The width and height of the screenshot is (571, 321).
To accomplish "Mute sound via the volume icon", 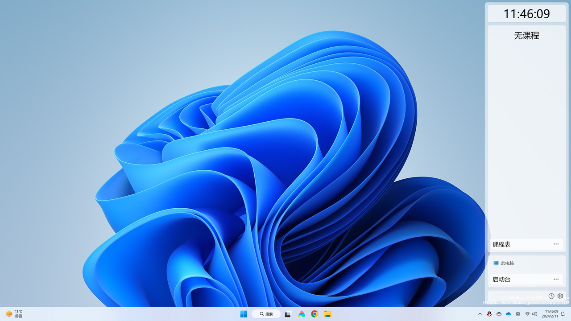I will 535,314.
